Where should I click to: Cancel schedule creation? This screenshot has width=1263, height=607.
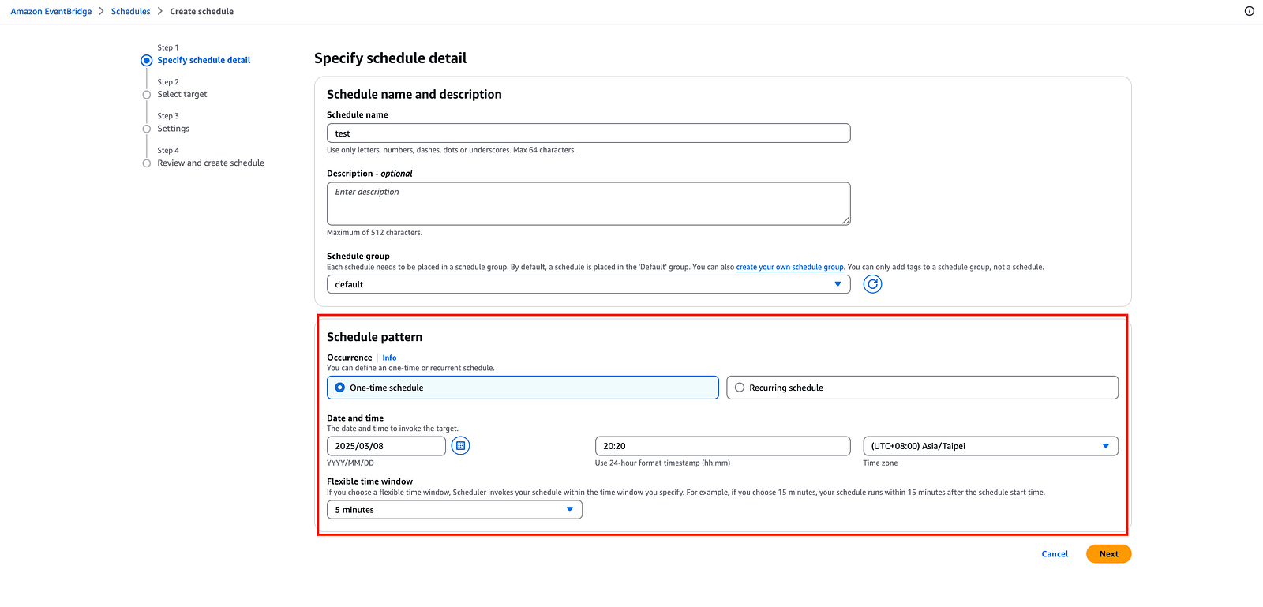point(1055,554)
